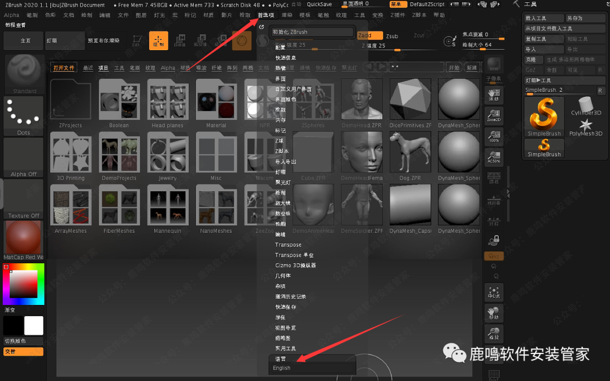Click the camera lock icon

(494, 240)
